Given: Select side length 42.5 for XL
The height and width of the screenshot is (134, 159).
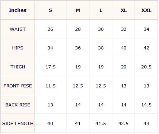Looking at the screenshot, I should tap(123, 123).
